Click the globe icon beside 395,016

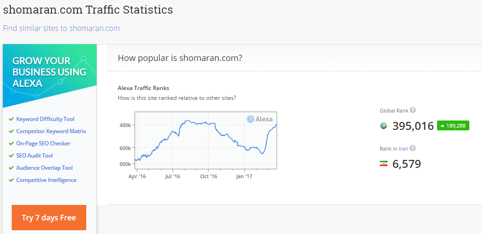tap(384, 126)
